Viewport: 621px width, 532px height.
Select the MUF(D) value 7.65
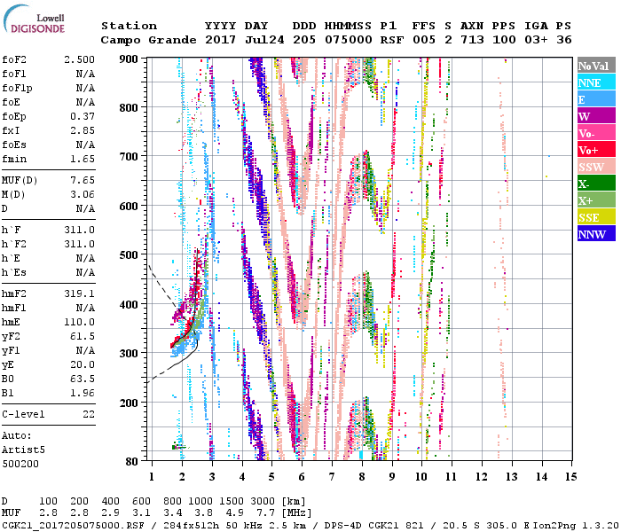83,180
